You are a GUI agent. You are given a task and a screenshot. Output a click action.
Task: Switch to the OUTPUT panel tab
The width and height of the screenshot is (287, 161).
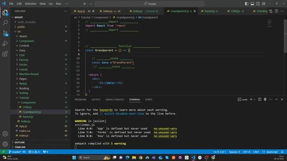pyautogui.click(x=96, y=99)
